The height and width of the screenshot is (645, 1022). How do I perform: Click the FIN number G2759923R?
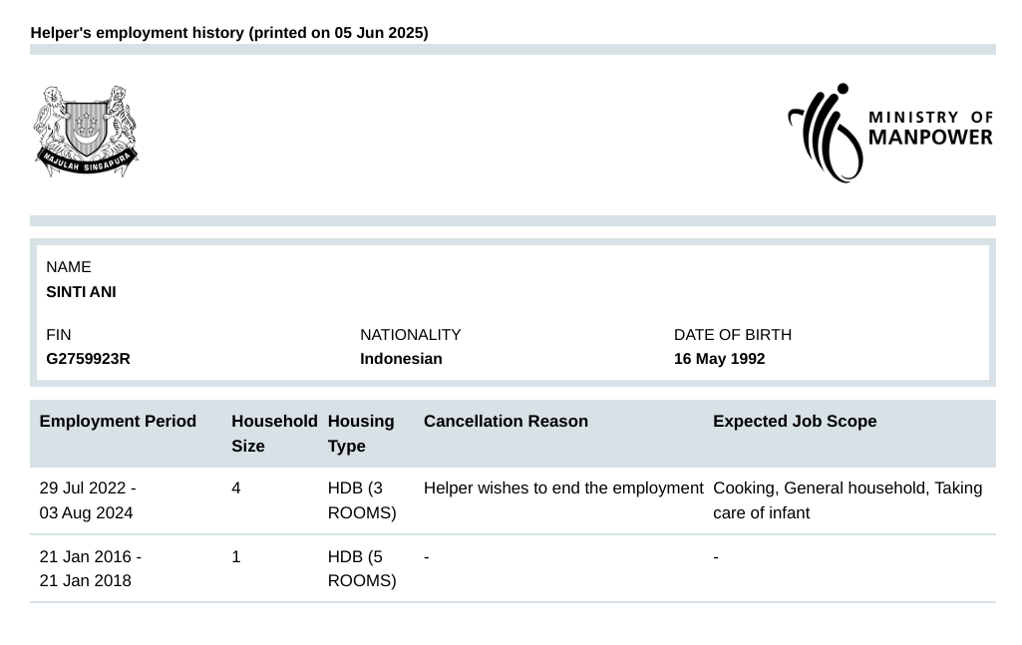click(x=88, y=359)
